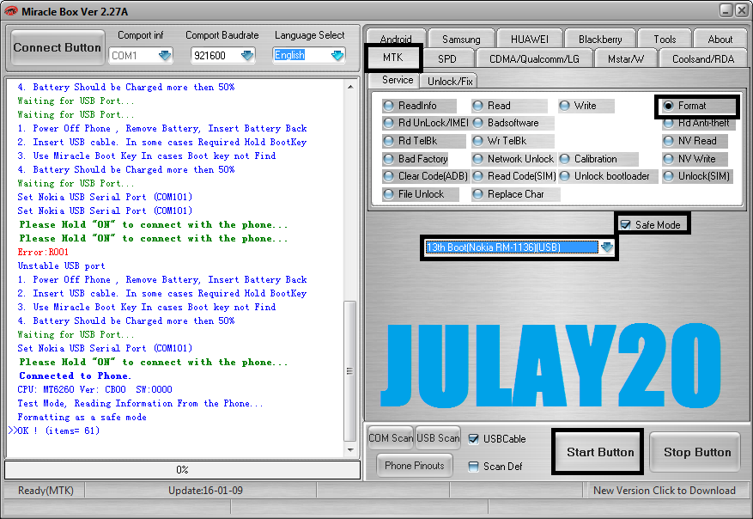This screenshot has width=753, height=519.
Task: Click the USB Scan button
Action: [438, 437]
